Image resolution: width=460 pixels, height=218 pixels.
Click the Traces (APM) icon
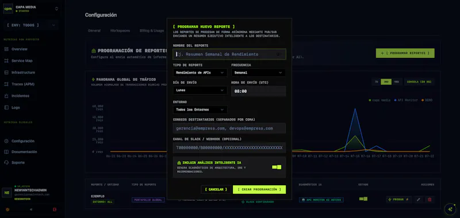tap(6, 84)
